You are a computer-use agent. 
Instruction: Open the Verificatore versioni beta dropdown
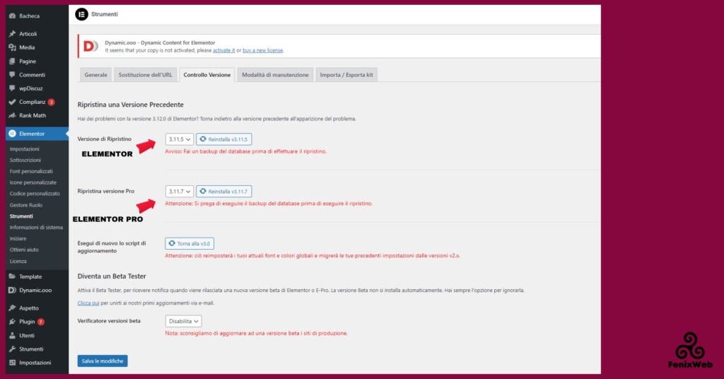tap(183, 321)
